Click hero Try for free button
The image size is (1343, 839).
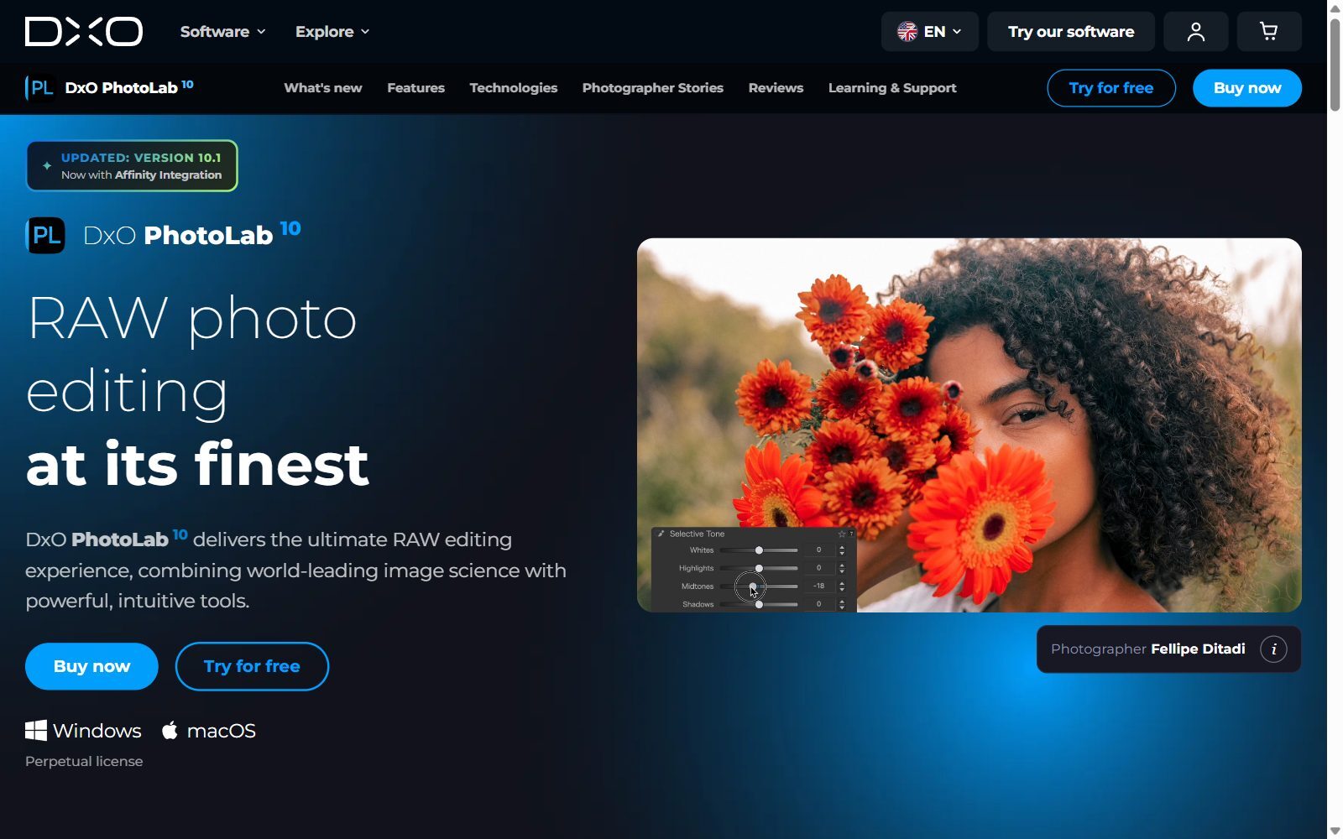(x=252, y=666)
